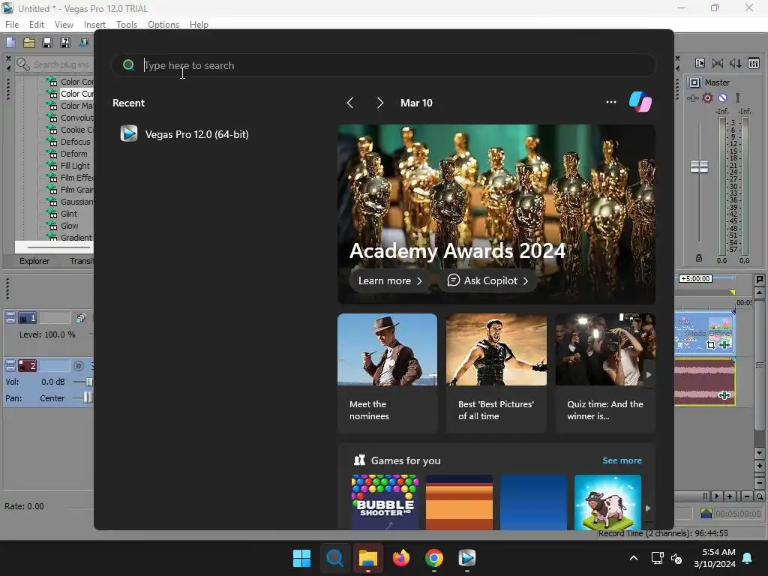Click See more in Games for you
The width and height of the screenshot is (768, 576).
click(x=622, y=460)
